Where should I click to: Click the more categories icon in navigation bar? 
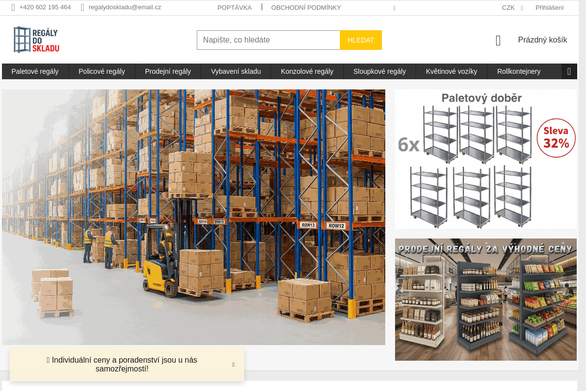click(569, 71)
